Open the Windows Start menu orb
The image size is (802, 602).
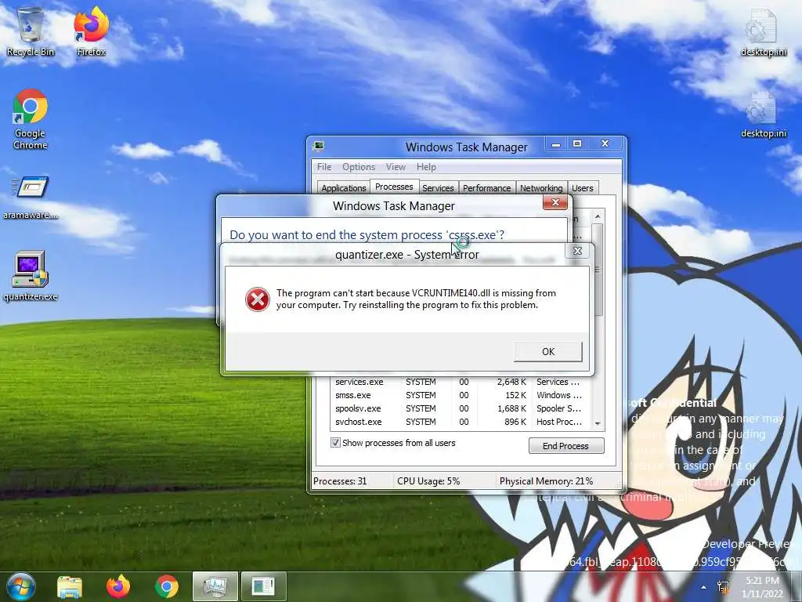pyautogui.click(x=20, y=586)
